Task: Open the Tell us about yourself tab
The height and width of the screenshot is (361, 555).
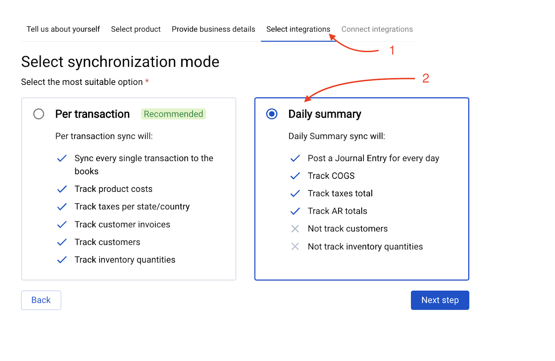Action: tap(63, 29)
